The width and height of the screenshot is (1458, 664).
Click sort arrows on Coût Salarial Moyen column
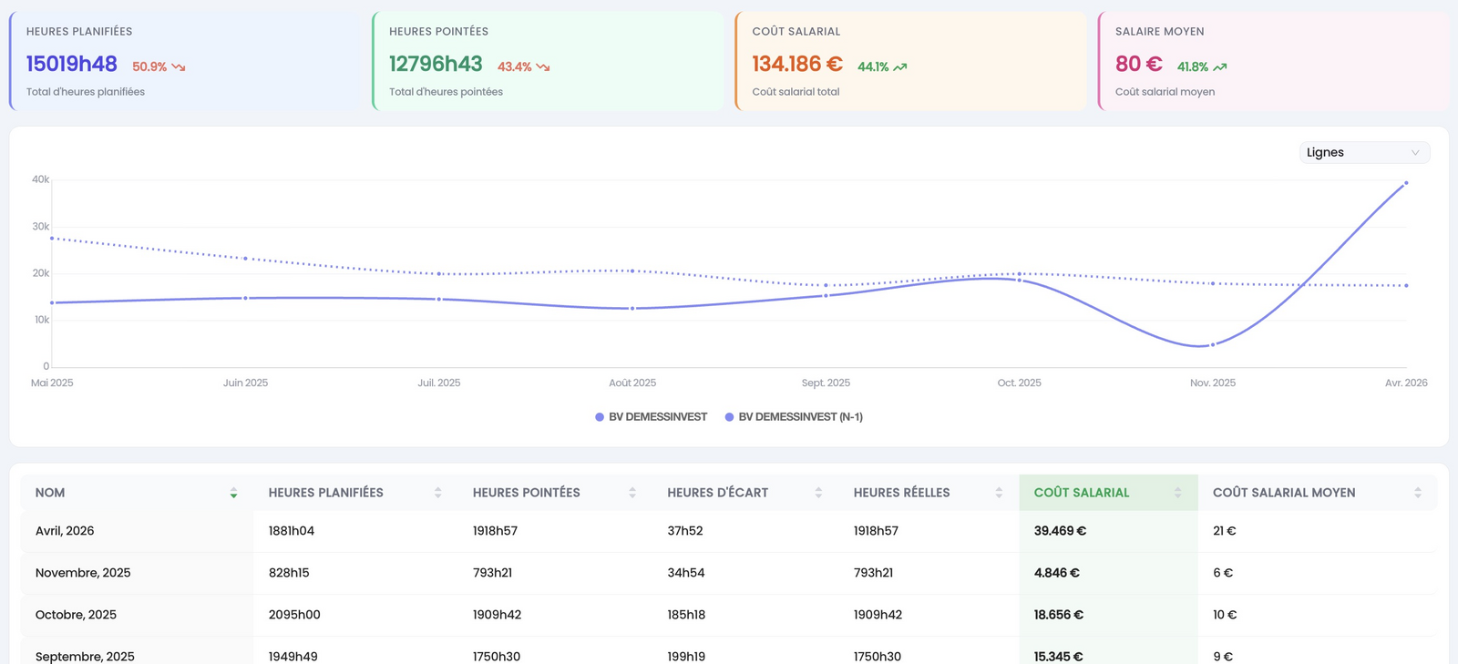click(1418, 493)
